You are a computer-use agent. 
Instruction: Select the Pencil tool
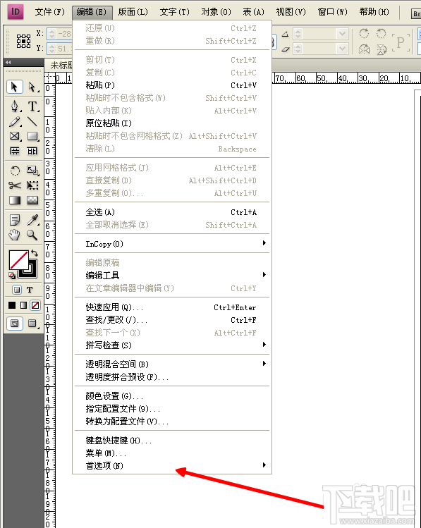coord(15,121)
